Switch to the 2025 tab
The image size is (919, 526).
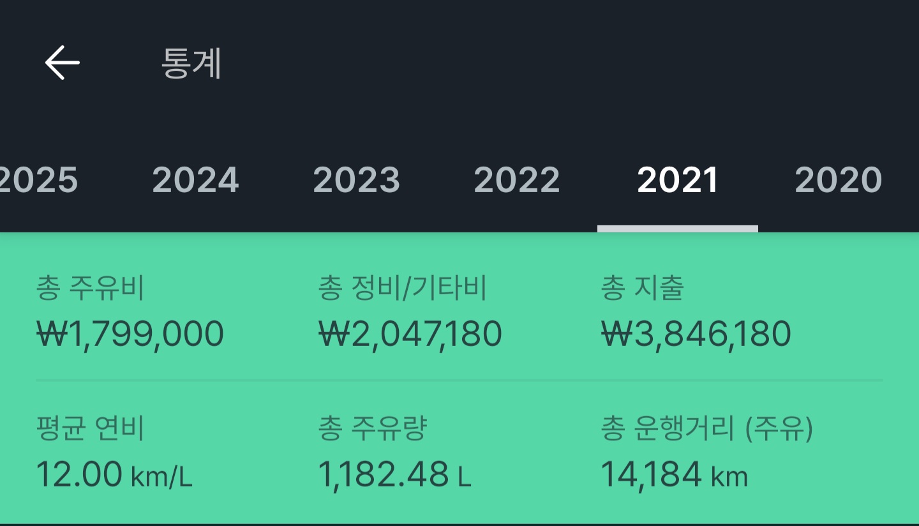tap(37, 180)
